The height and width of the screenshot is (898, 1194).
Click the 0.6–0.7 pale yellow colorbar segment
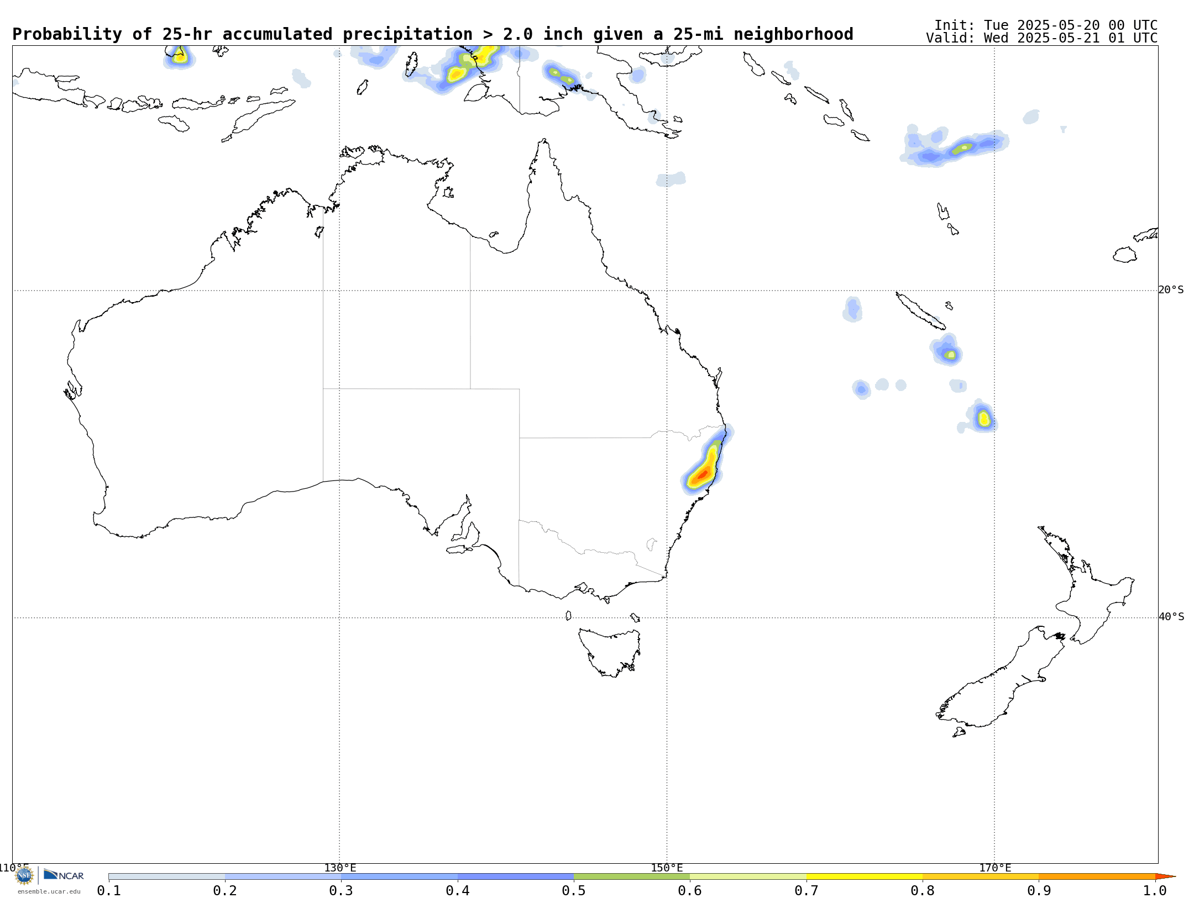click(x=748, y=876)
